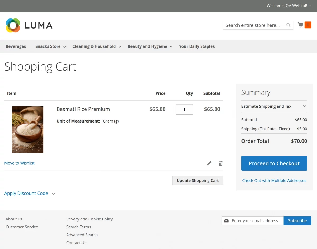The image size is (317, 249).
Task: Click inside the quantity input field
Action: [184, 109]
